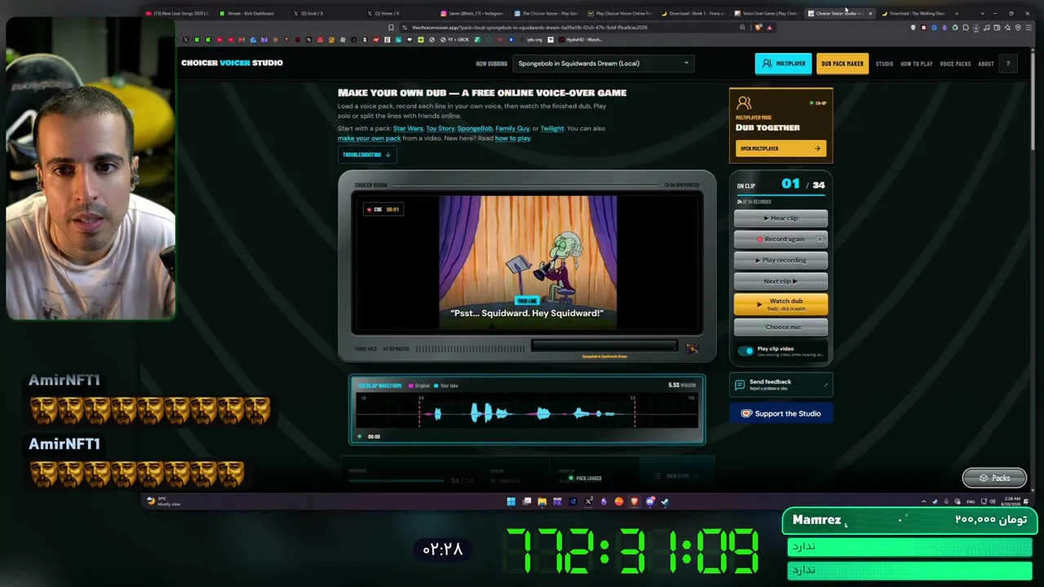Image resolution: width=1044 pixels, height=587 pixels.
Task: Toggle the Play clip video switch
Action: pos(745,351)
